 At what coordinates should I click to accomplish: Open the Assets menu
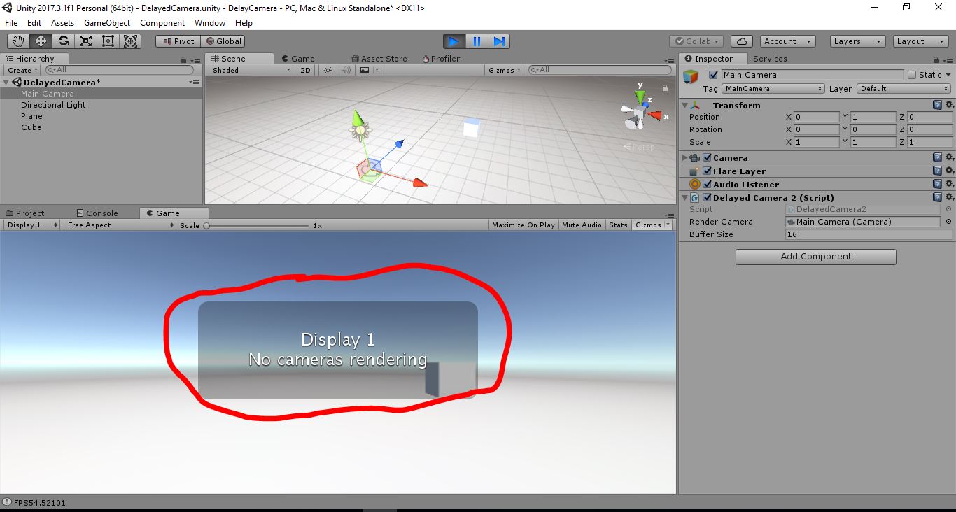62,23
